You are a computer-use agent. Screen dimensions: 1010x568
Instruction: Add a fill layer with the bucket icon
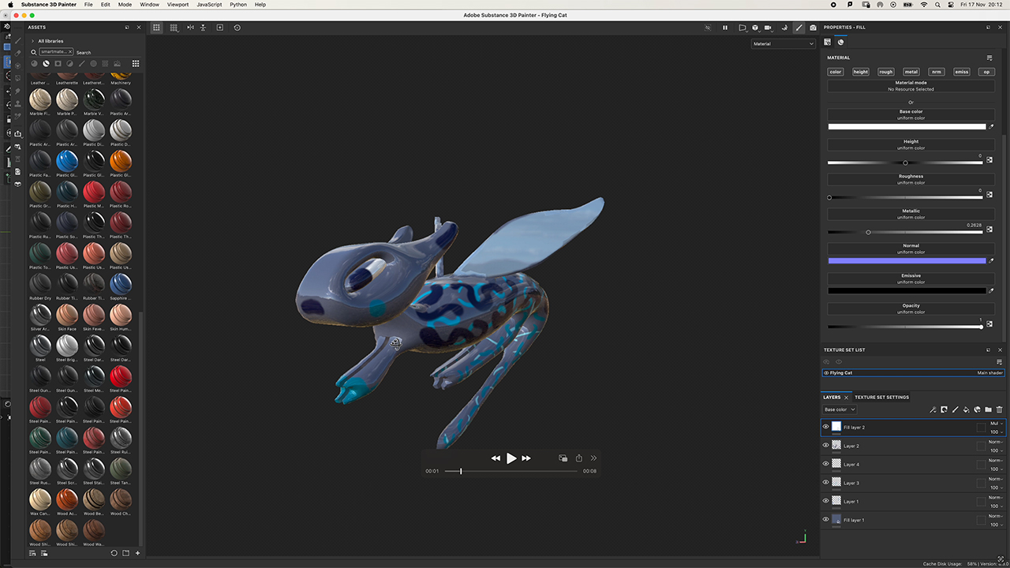966,409
